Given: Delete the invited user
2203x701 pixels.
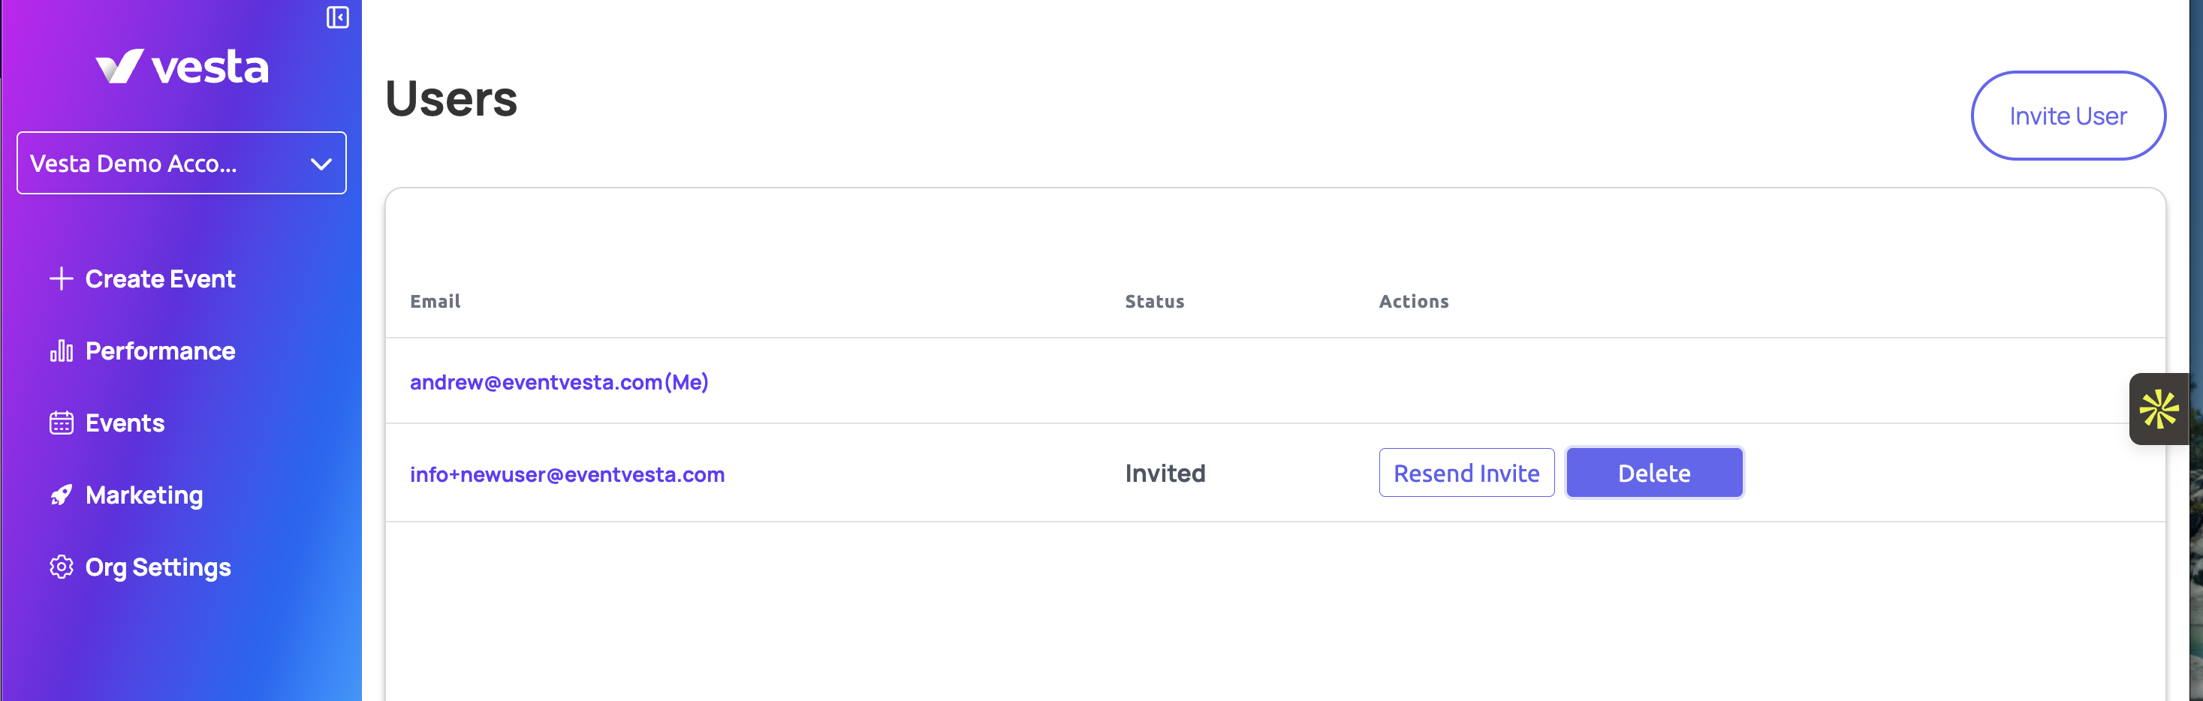Looking at the screenshot, I should 1653,473.
